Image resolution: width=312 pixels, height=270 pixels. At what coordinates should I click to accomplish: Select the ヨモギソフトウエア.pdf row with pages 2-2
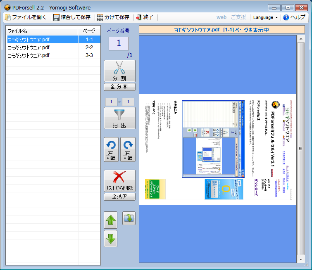click(53, 47)
